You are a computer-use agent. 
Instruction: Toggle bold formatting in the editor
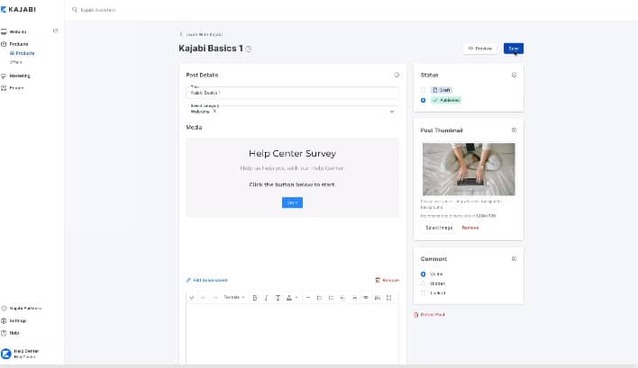pos(255,298)
